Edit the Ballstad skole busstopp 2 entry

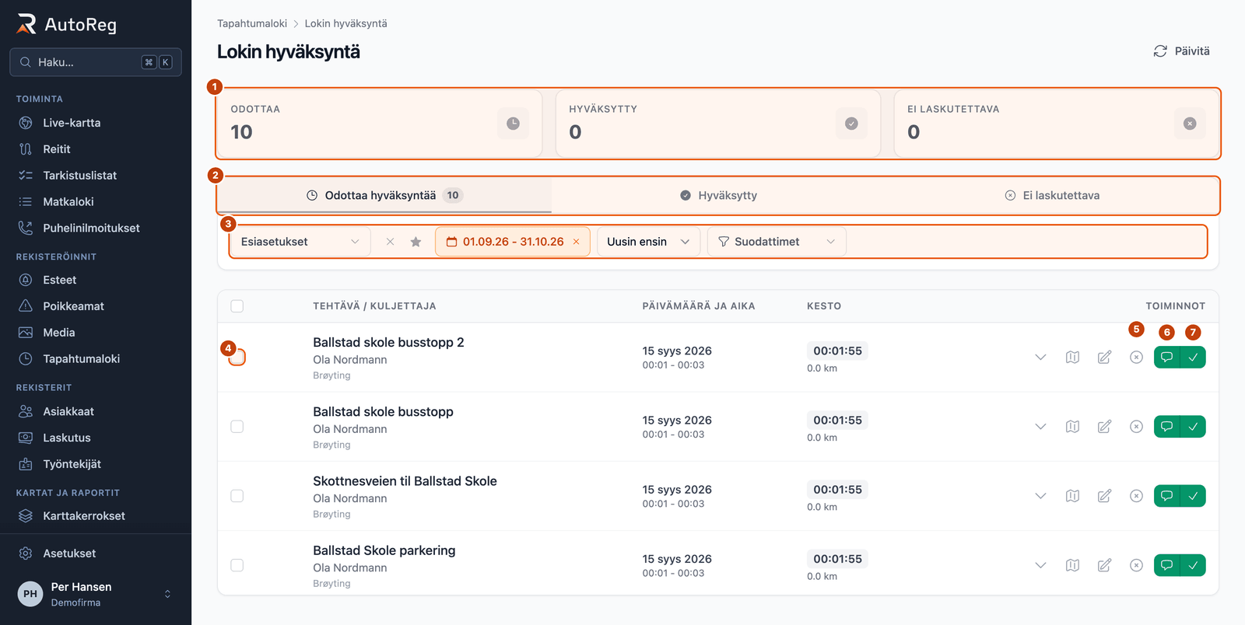pos(1104,358)
